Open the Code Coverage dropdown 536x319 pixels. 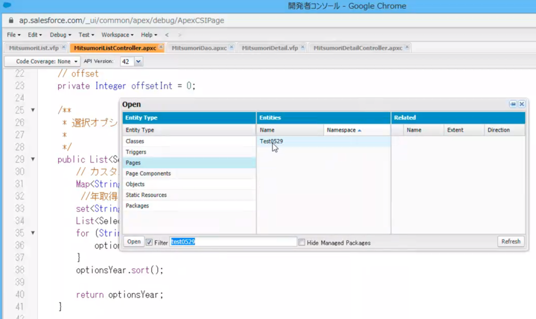pos(42,62)
